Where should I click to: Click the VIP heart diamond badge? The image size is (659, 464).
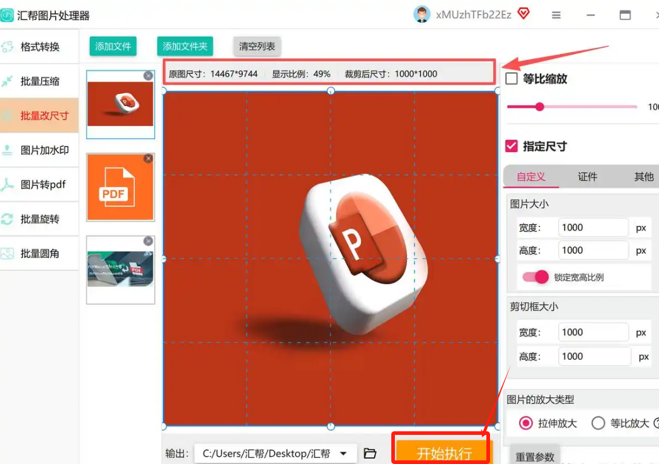pyautogui.click(x=523, y=14)
